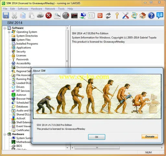Open the speedometer gauge tool icon
The height and width of the screenshot is (156, 166).
[66, 16]
